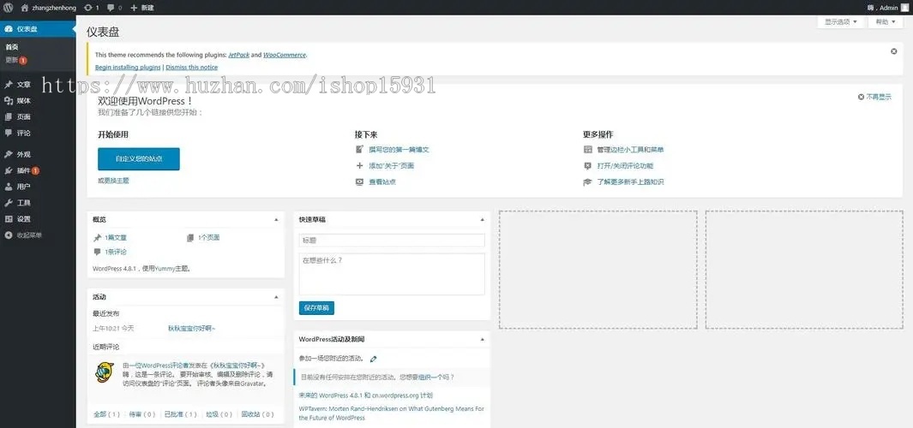Filter comments by 全部（1）
This screenshot has height=428, width=913.
(107, 414)
